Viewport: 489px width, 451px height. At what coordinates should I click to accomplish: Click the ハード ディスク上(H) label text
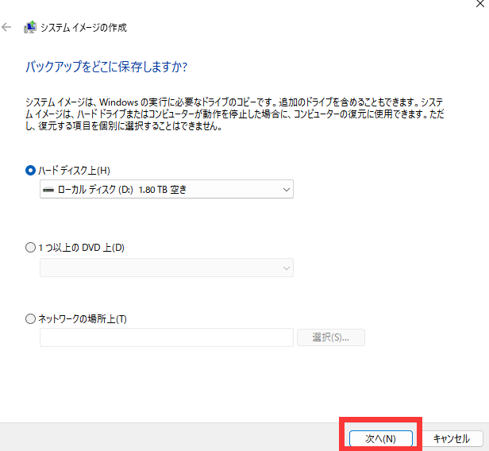(75, 170)
